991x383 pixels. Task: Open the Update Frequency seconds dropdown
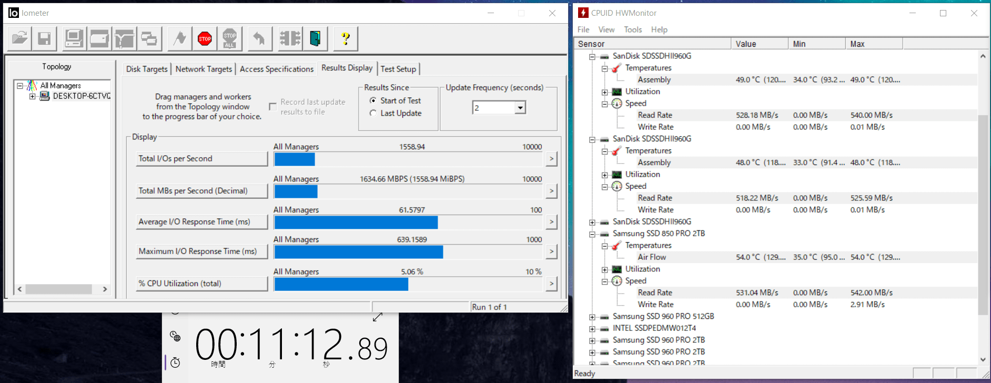[520, 108]
